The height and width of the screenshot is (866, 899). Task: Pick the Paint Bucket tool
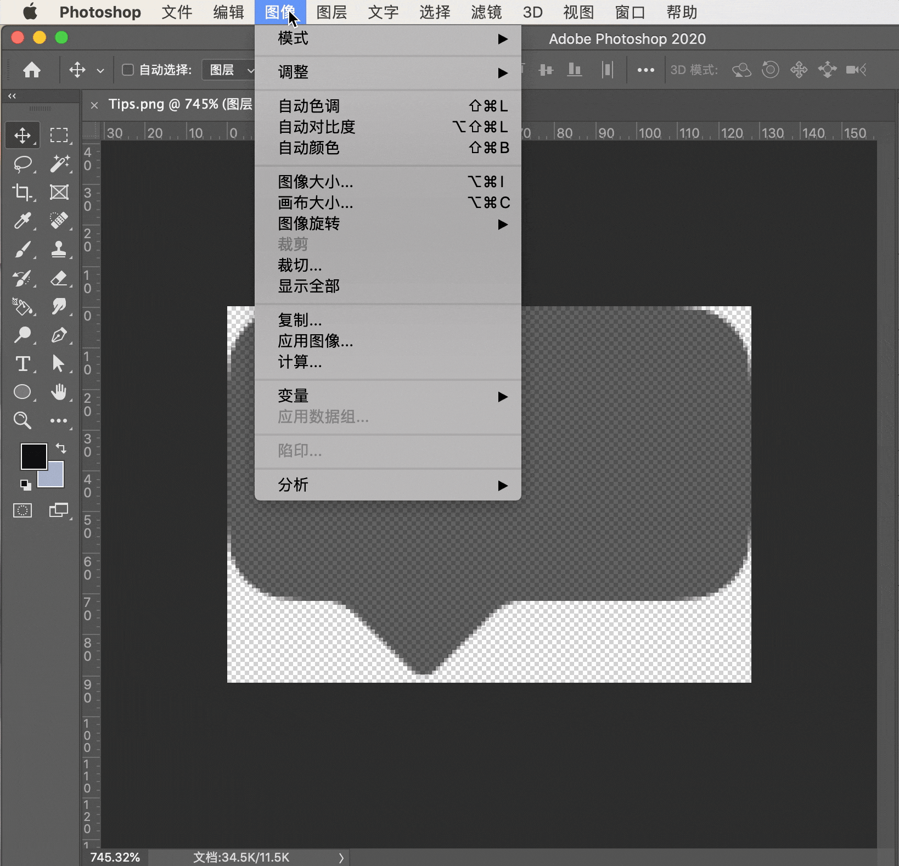[x=23, y=306]
